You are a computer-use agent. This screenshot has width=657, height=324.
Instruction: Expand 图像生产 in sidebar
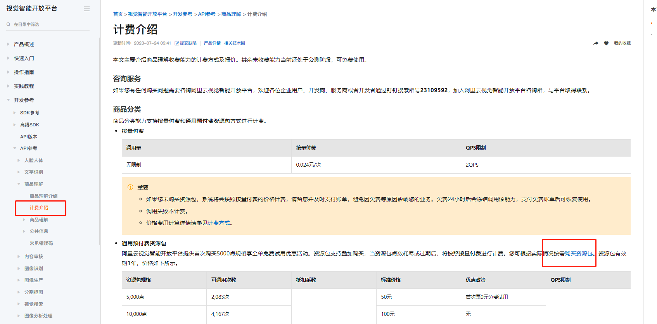point(19,280)
